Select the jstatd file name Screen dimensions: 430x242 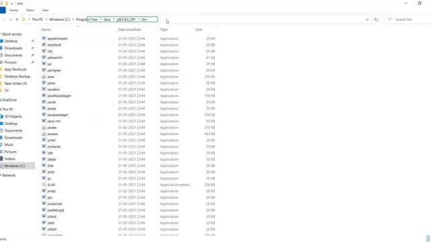click(x=52, y=229)
